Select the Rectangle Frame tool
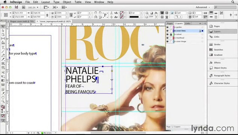This screenshot has width=238, height=135. (3, 63)
